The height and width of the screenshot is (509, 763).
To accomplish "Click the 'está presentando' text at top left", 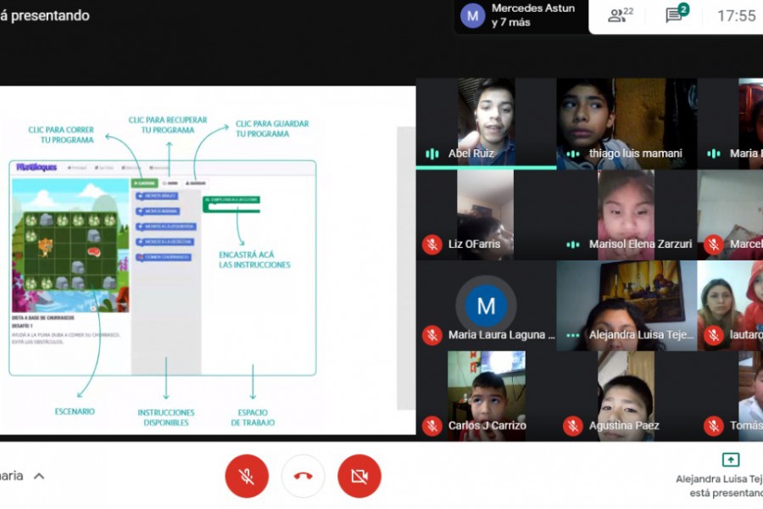I will coord(45,15).
